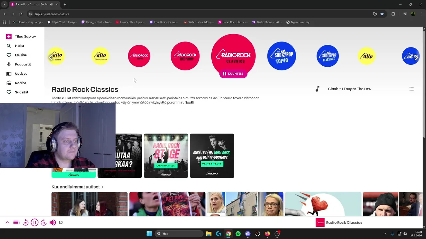Viewport: 426px width, 239px height.
Task: Open the Trump Act Now news thumbnail
Action: click(x=167, y=204)
